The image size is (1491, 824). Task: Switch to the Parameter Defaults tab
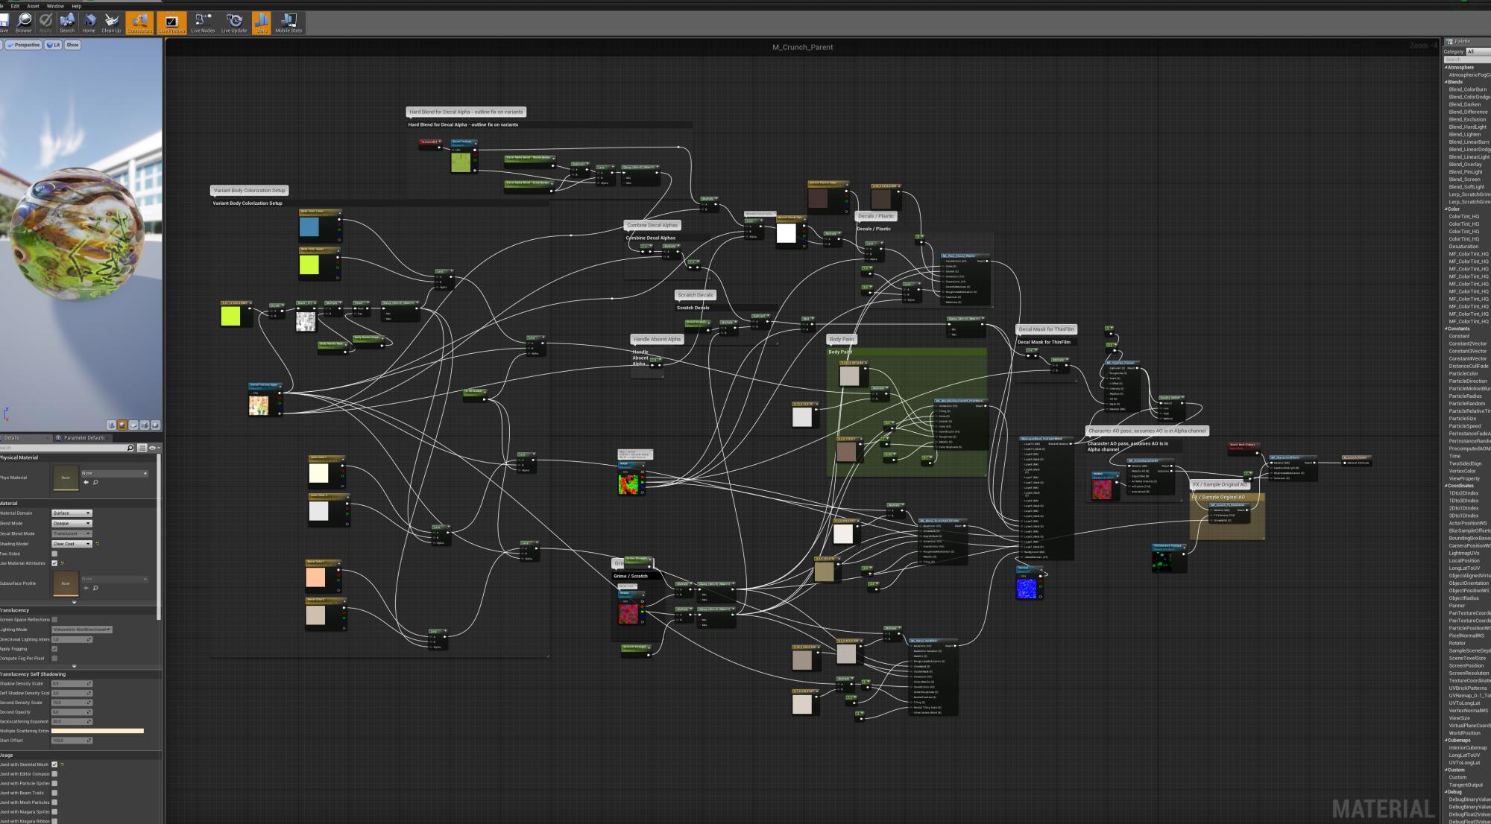click(81, 438)
